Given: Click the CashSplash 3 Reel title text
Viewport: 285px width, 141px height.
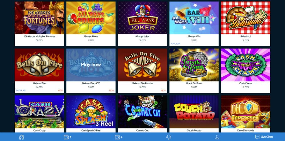Looking at the screenshot, I should (91, 130).
